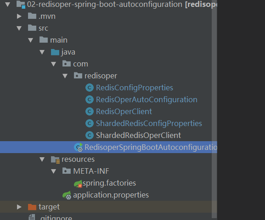Collapse the META-INF folder arrow
Image resolution: width=265 pixels, height=220 pixels.
click(54, 171)
